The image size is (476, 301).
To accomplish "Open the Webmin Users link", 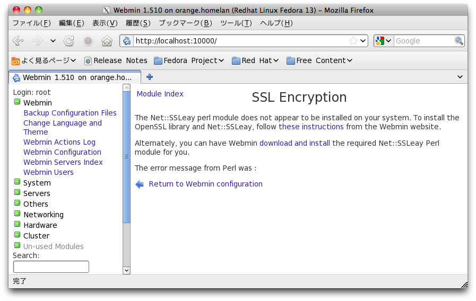I will coord(48,172).
